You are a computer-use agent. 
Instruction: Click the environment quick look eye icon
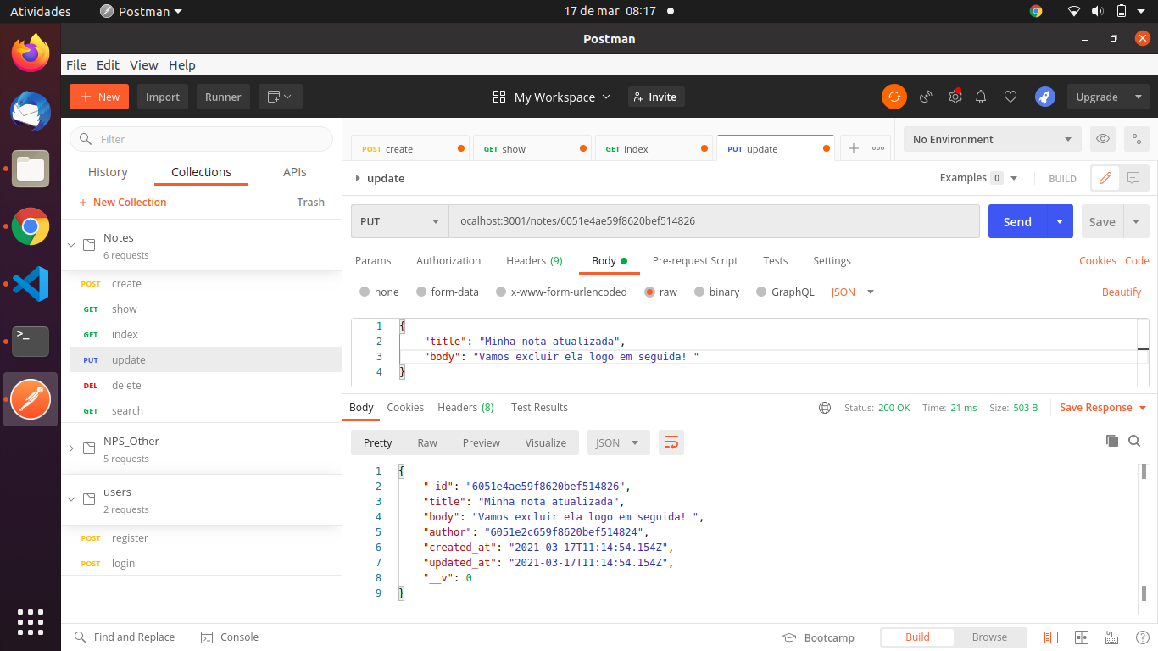1102,139
